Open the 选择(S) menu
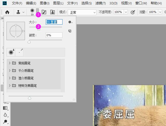 [x=86, y=3]
